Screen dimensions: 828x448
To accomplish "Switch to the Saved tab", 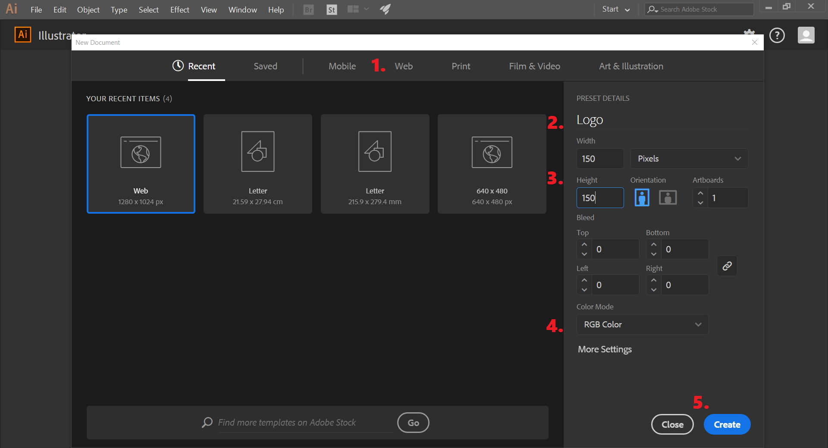I will click(265, 66).
